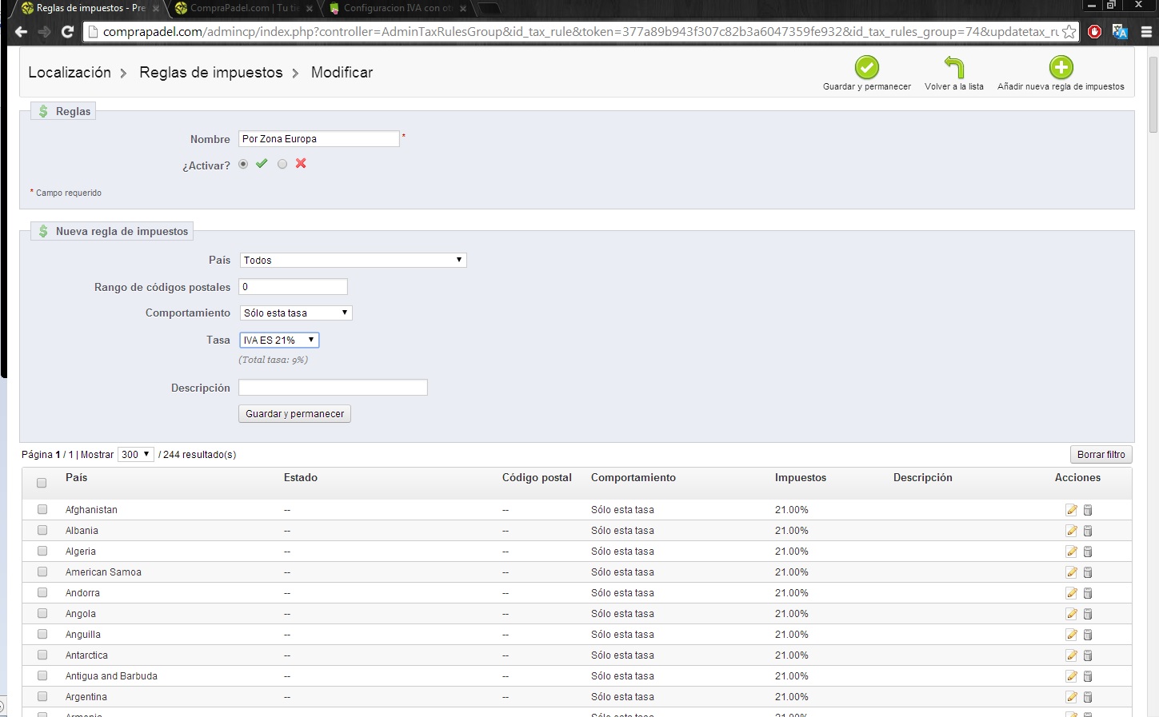1159x717 pixels.
Task: Go back with the browser back arrow
Action: [21, 32]
